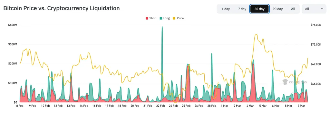Click the 1 Mar date label
Image resolution: width=330 pixels, height=118 pixels.
[x=225, y=106]
